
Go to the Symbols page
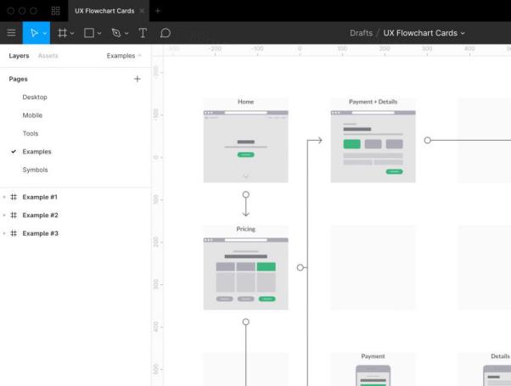click(35, 170)
